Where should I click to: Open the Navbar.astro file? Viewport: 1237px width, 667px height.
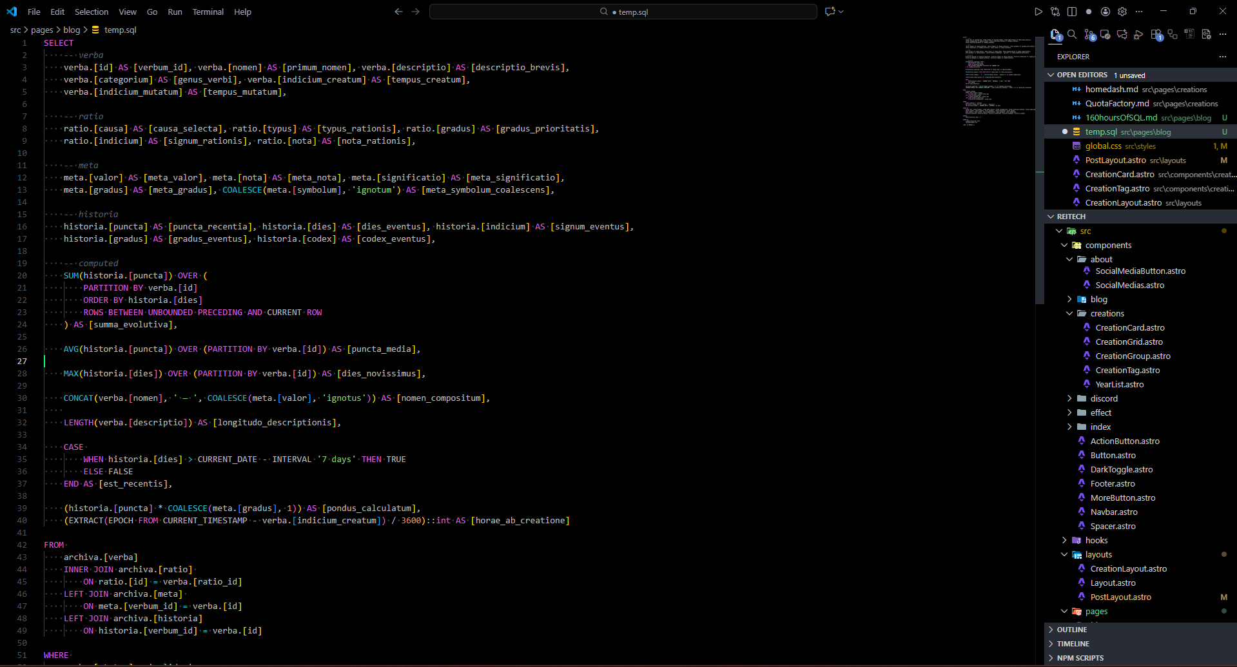[x=1115, y=512]
